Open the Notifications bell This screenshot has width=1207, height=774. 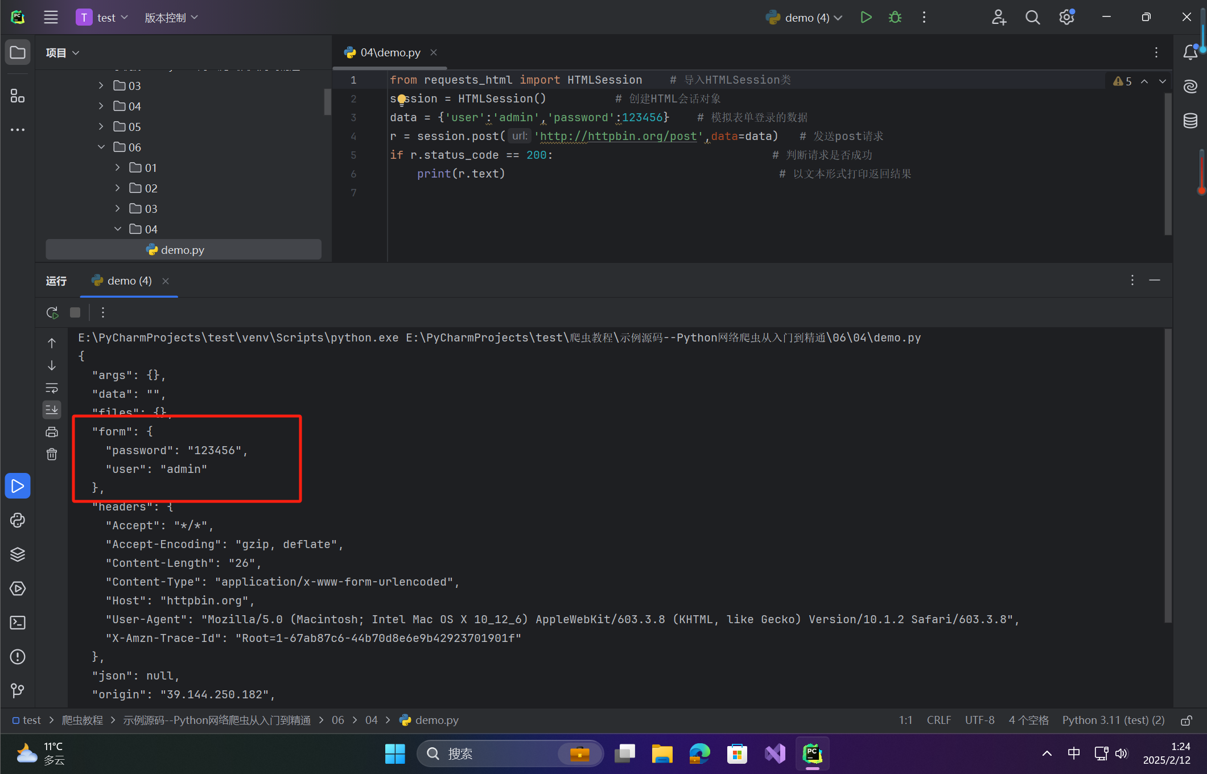tap(1191, 52)
